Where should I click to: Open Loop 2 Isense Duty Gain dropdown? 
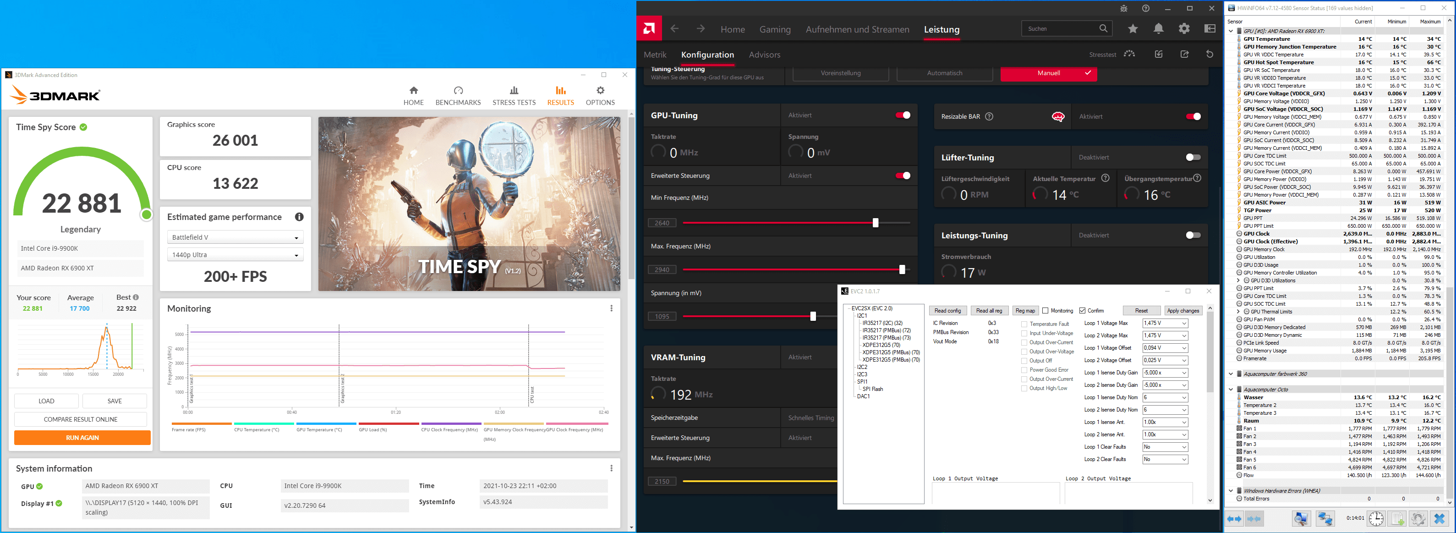pyautogui.click(x=1165, y=385)
